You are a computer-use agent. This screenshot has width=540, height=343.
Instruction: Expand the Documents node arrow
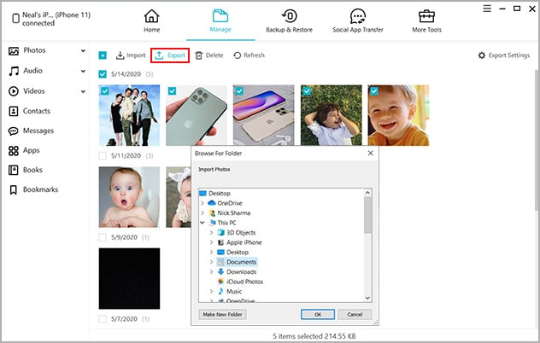tap(211, 262)
